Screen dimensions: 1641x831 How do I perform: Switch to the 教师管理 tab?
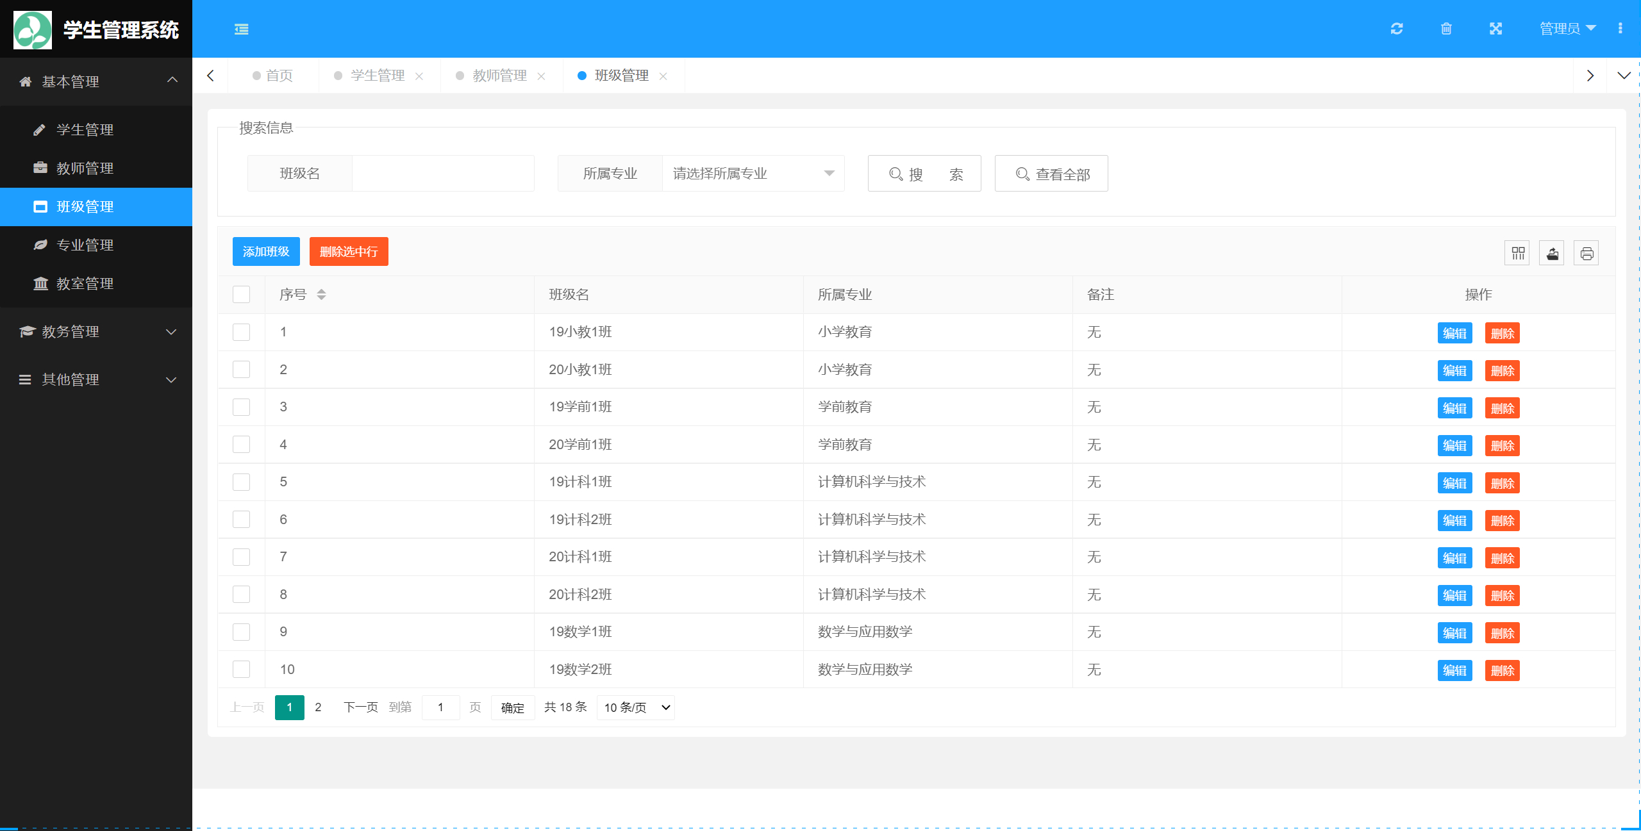click(500, 76)
